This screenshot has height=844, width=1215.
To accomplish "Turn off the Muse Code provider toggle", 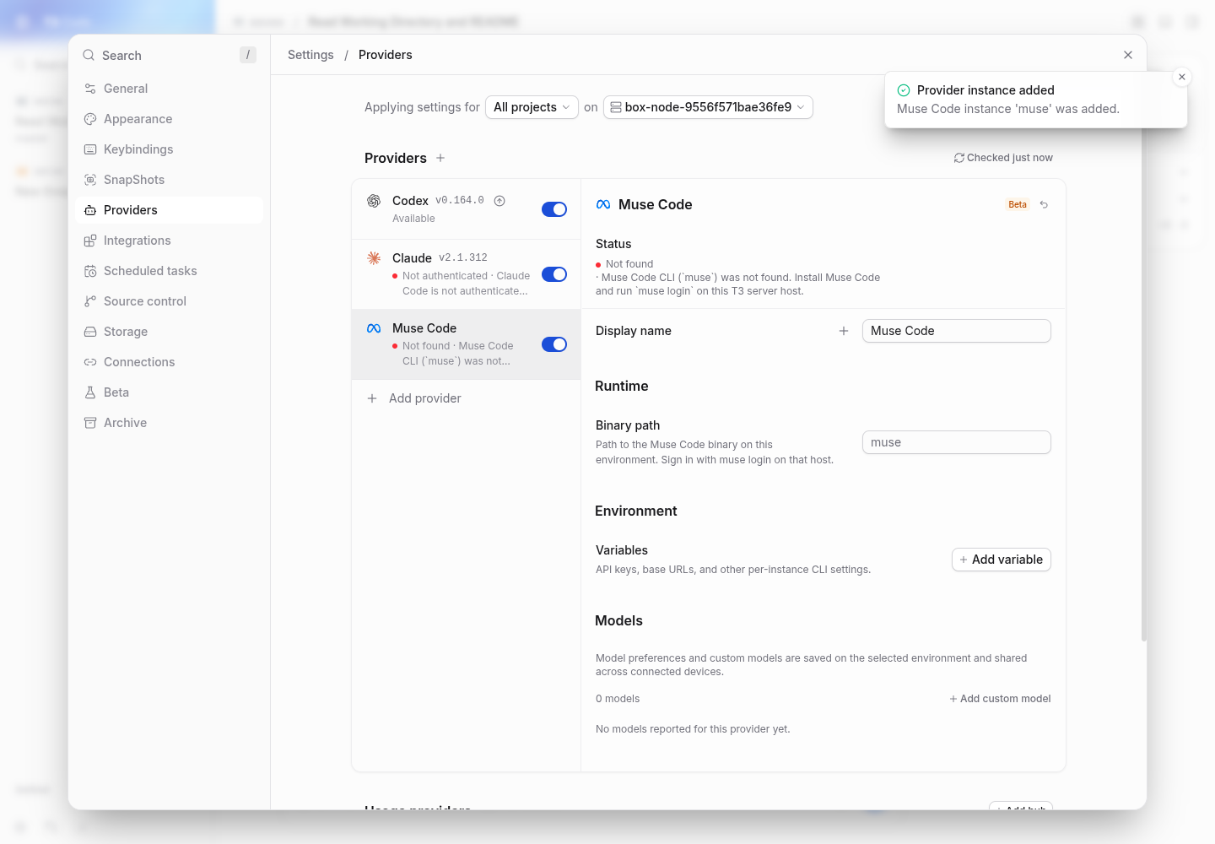I will pos(554,344).
